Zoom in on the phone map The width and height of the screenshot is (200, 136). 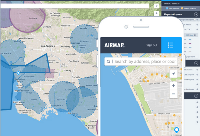tap(173, 86)
